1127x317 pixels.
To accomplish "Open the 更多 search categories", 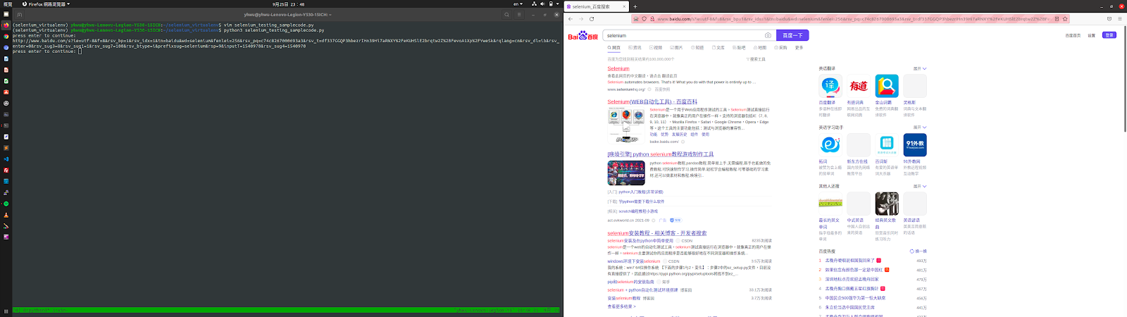I will [x=799, y=48].
